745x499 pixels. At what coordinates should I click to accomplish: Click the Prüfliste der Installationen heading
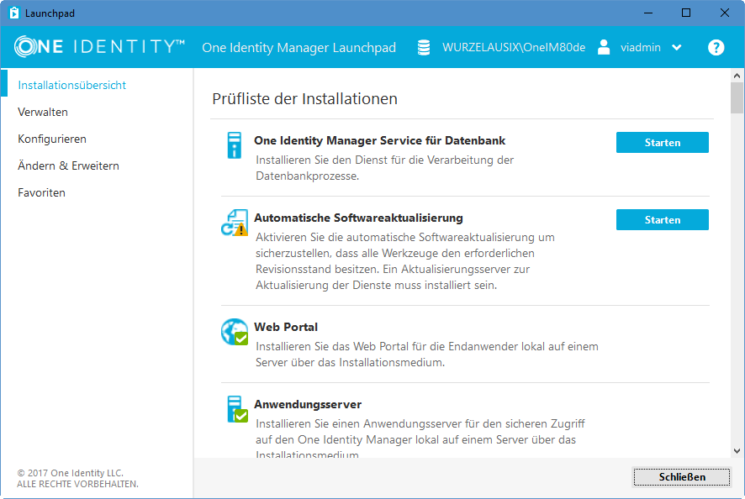click(x=304, y=99)
